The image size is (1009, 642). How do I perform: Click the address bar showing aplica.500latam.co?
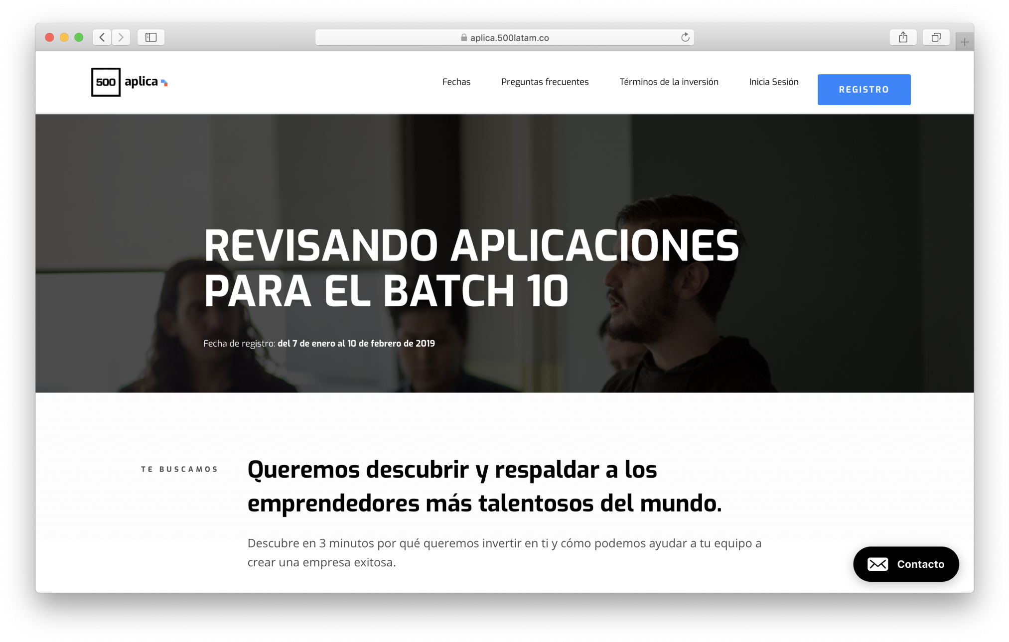(x=505, y=37)
